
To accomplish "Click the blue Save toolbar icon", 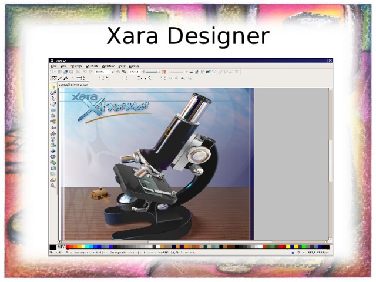I will coord(65,72).
